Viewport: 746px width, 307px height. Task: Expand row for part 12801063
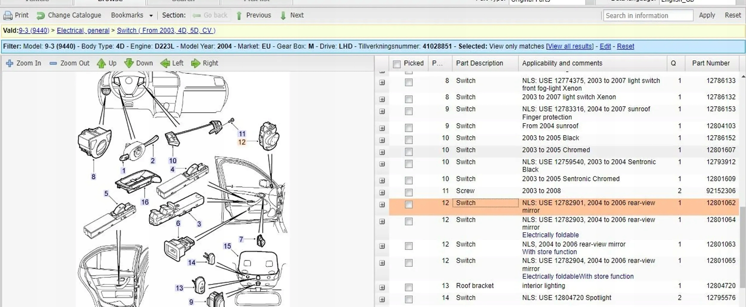382,246
